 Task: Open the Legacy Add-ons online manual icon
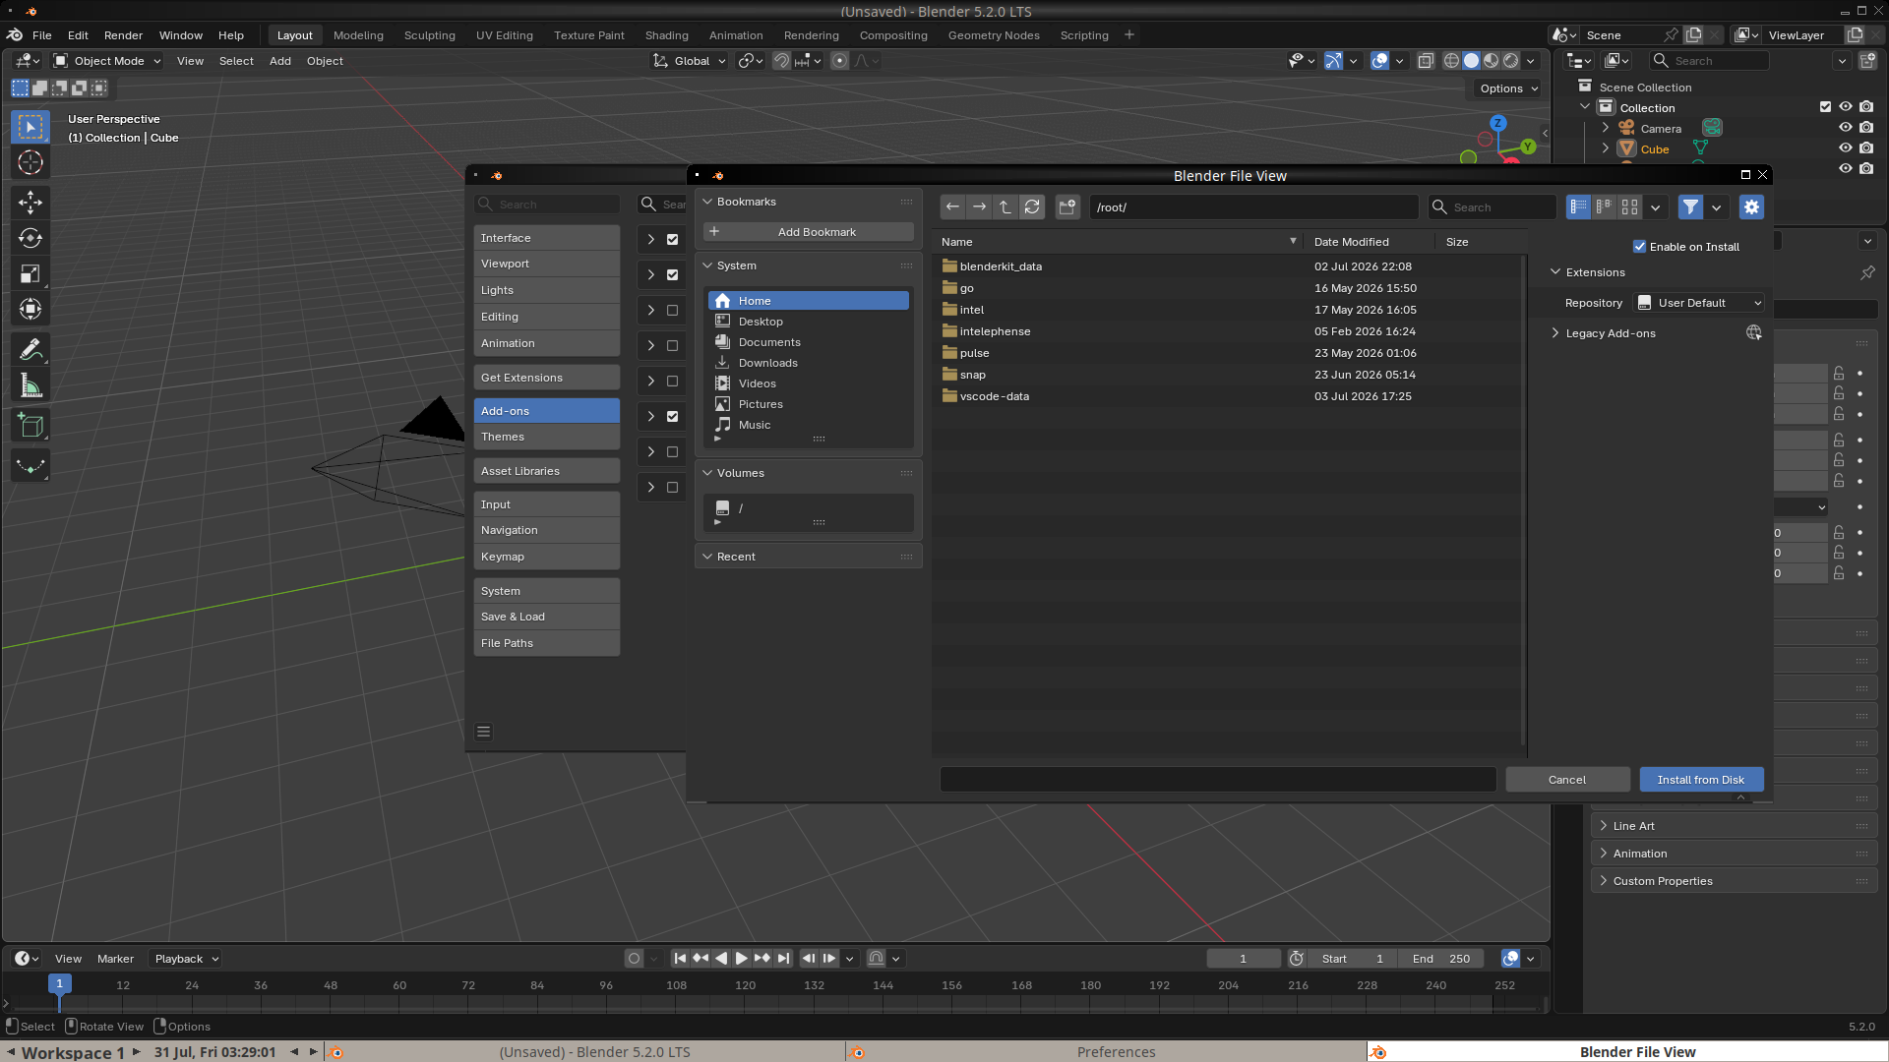click(x=1753, y=333)
